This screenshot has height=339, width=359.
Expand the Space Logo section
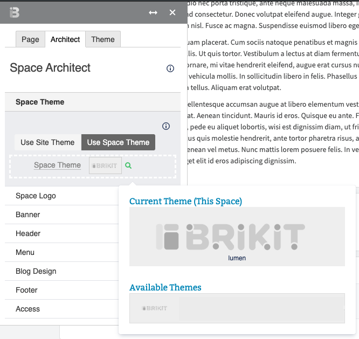[62, 196]
